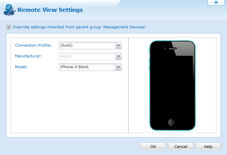Image resolution: width=227 pixels, height=155 pixels.
Task: Click the Connection Profile label
Action: (33, 45)
